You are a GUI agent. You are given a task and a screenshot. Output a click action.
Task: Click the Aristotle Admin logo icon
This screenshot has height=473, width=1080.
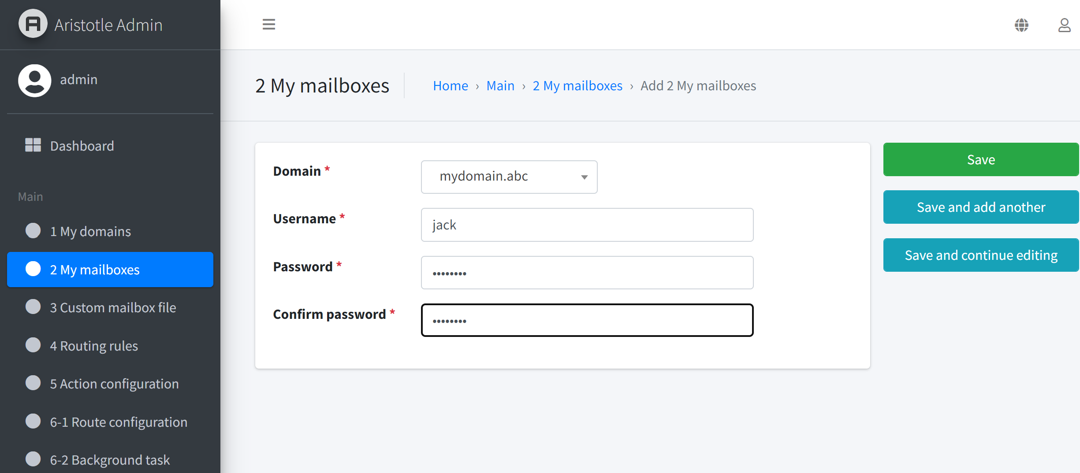[x=33, y=24]
